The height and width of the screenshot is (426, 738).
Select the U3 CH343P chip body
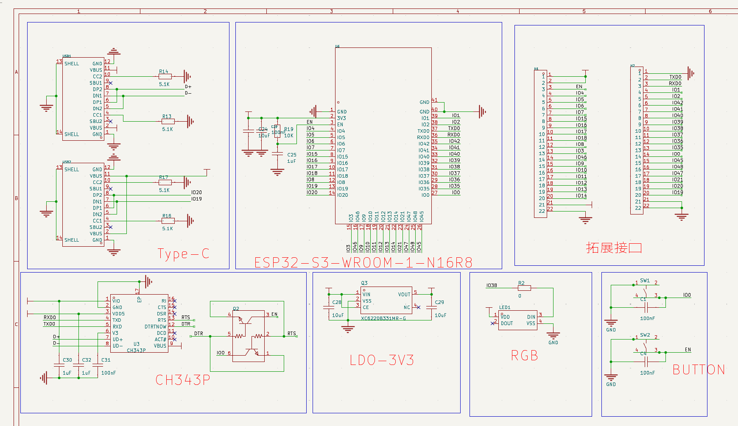coord(139,324)
